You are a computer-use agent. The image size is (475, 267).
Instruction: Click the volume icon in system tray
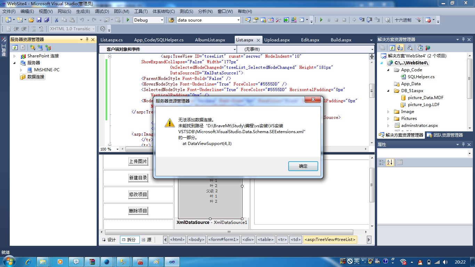(x=445, y=262)
